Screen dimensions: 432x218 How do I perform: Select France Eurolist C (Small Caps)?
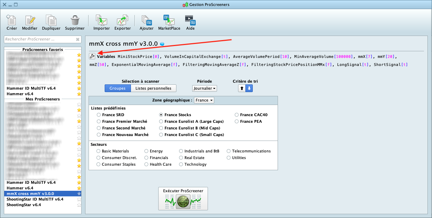(161, 135)
